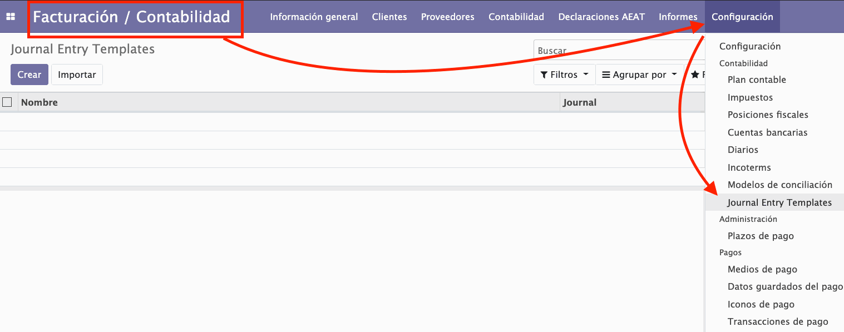Tick the select-all checkbox in the header

(7, 102)
